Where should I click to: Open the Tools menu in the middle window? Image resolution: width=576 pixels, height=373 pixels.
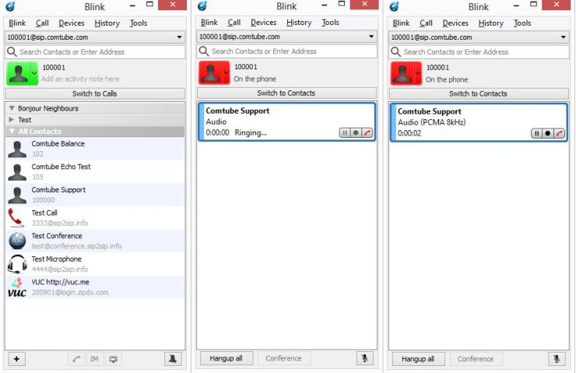point(330,23)
